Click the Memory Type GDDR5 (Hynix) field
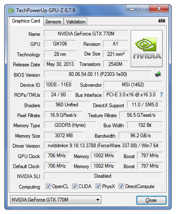 pos(70,125)
